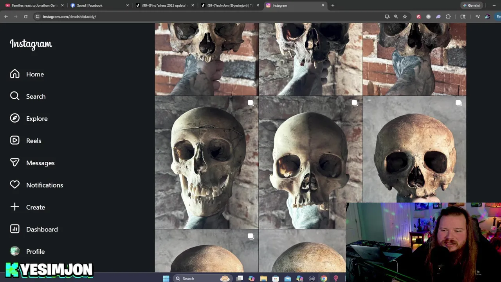Open the middle-row right brown skull post
The width and height of the screenshot is (501, 282).
point(414,150)
